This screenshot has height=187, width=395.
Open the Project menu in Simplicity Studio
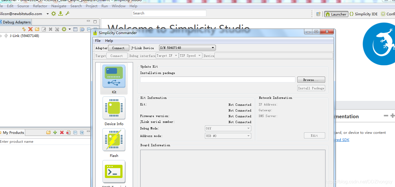coord(91,6)
